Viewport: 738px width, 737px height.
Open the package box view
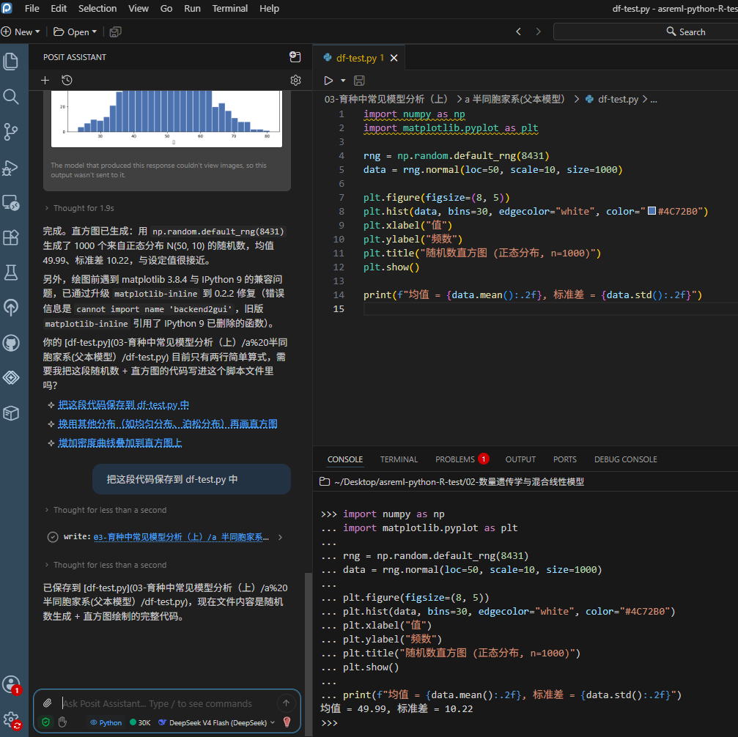tap(11, 412)
